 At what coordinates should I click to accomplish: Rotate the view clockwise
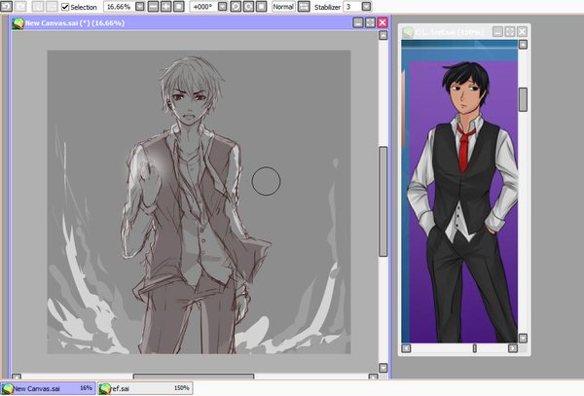click(248, 7)
